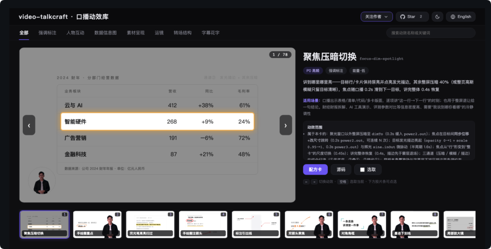This screenshot has height=249, width=491.
Task: Click the focus-dim-spotlight identifier
Action: tap(381, 59)
